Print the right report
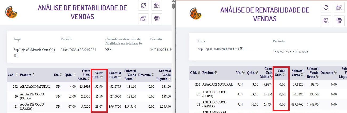This screenshot has width=347, height=113. click(339, 21)
